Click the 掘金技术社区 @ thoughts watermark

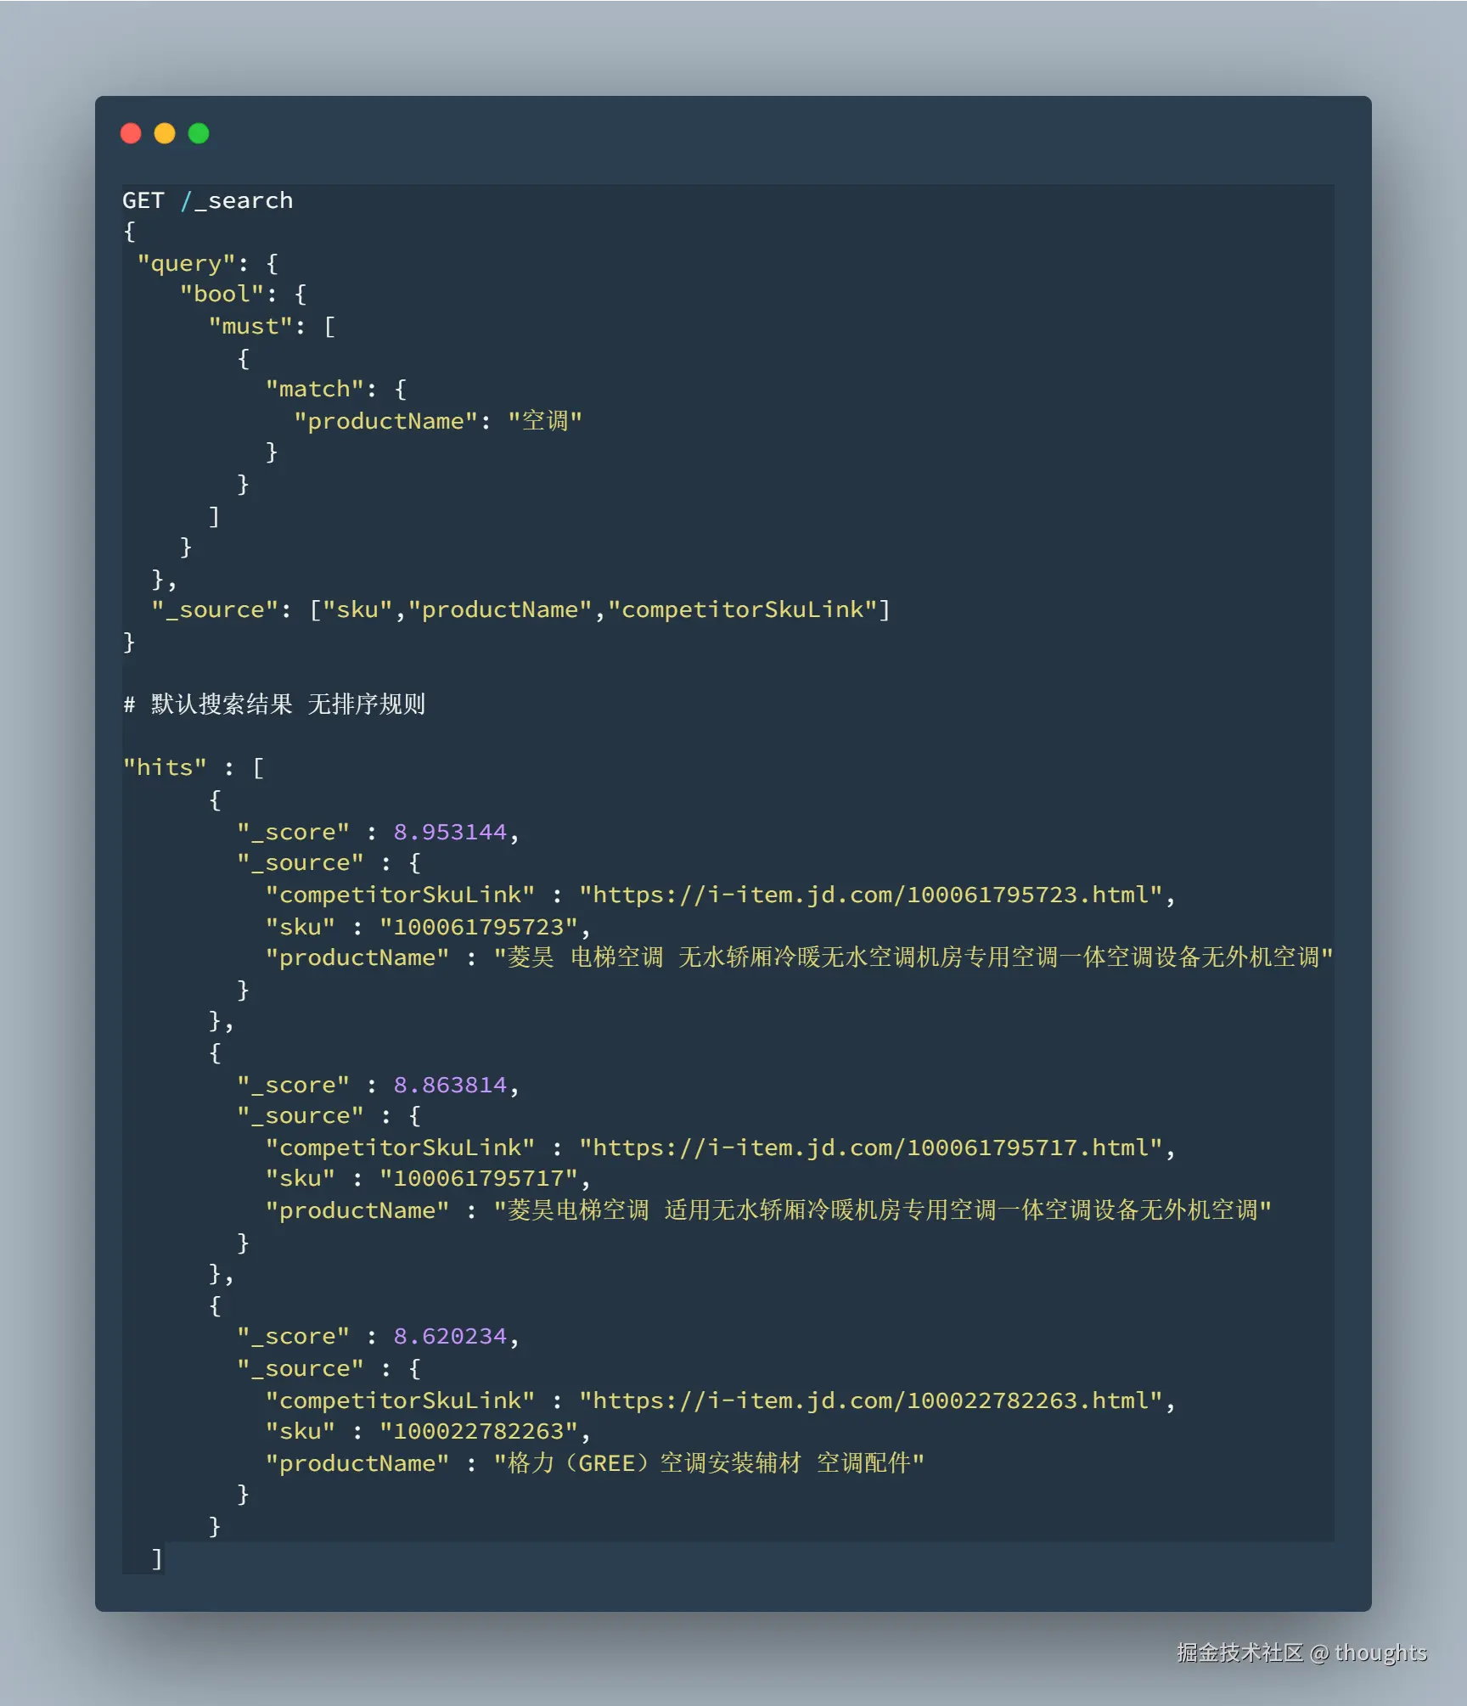1301,1653
